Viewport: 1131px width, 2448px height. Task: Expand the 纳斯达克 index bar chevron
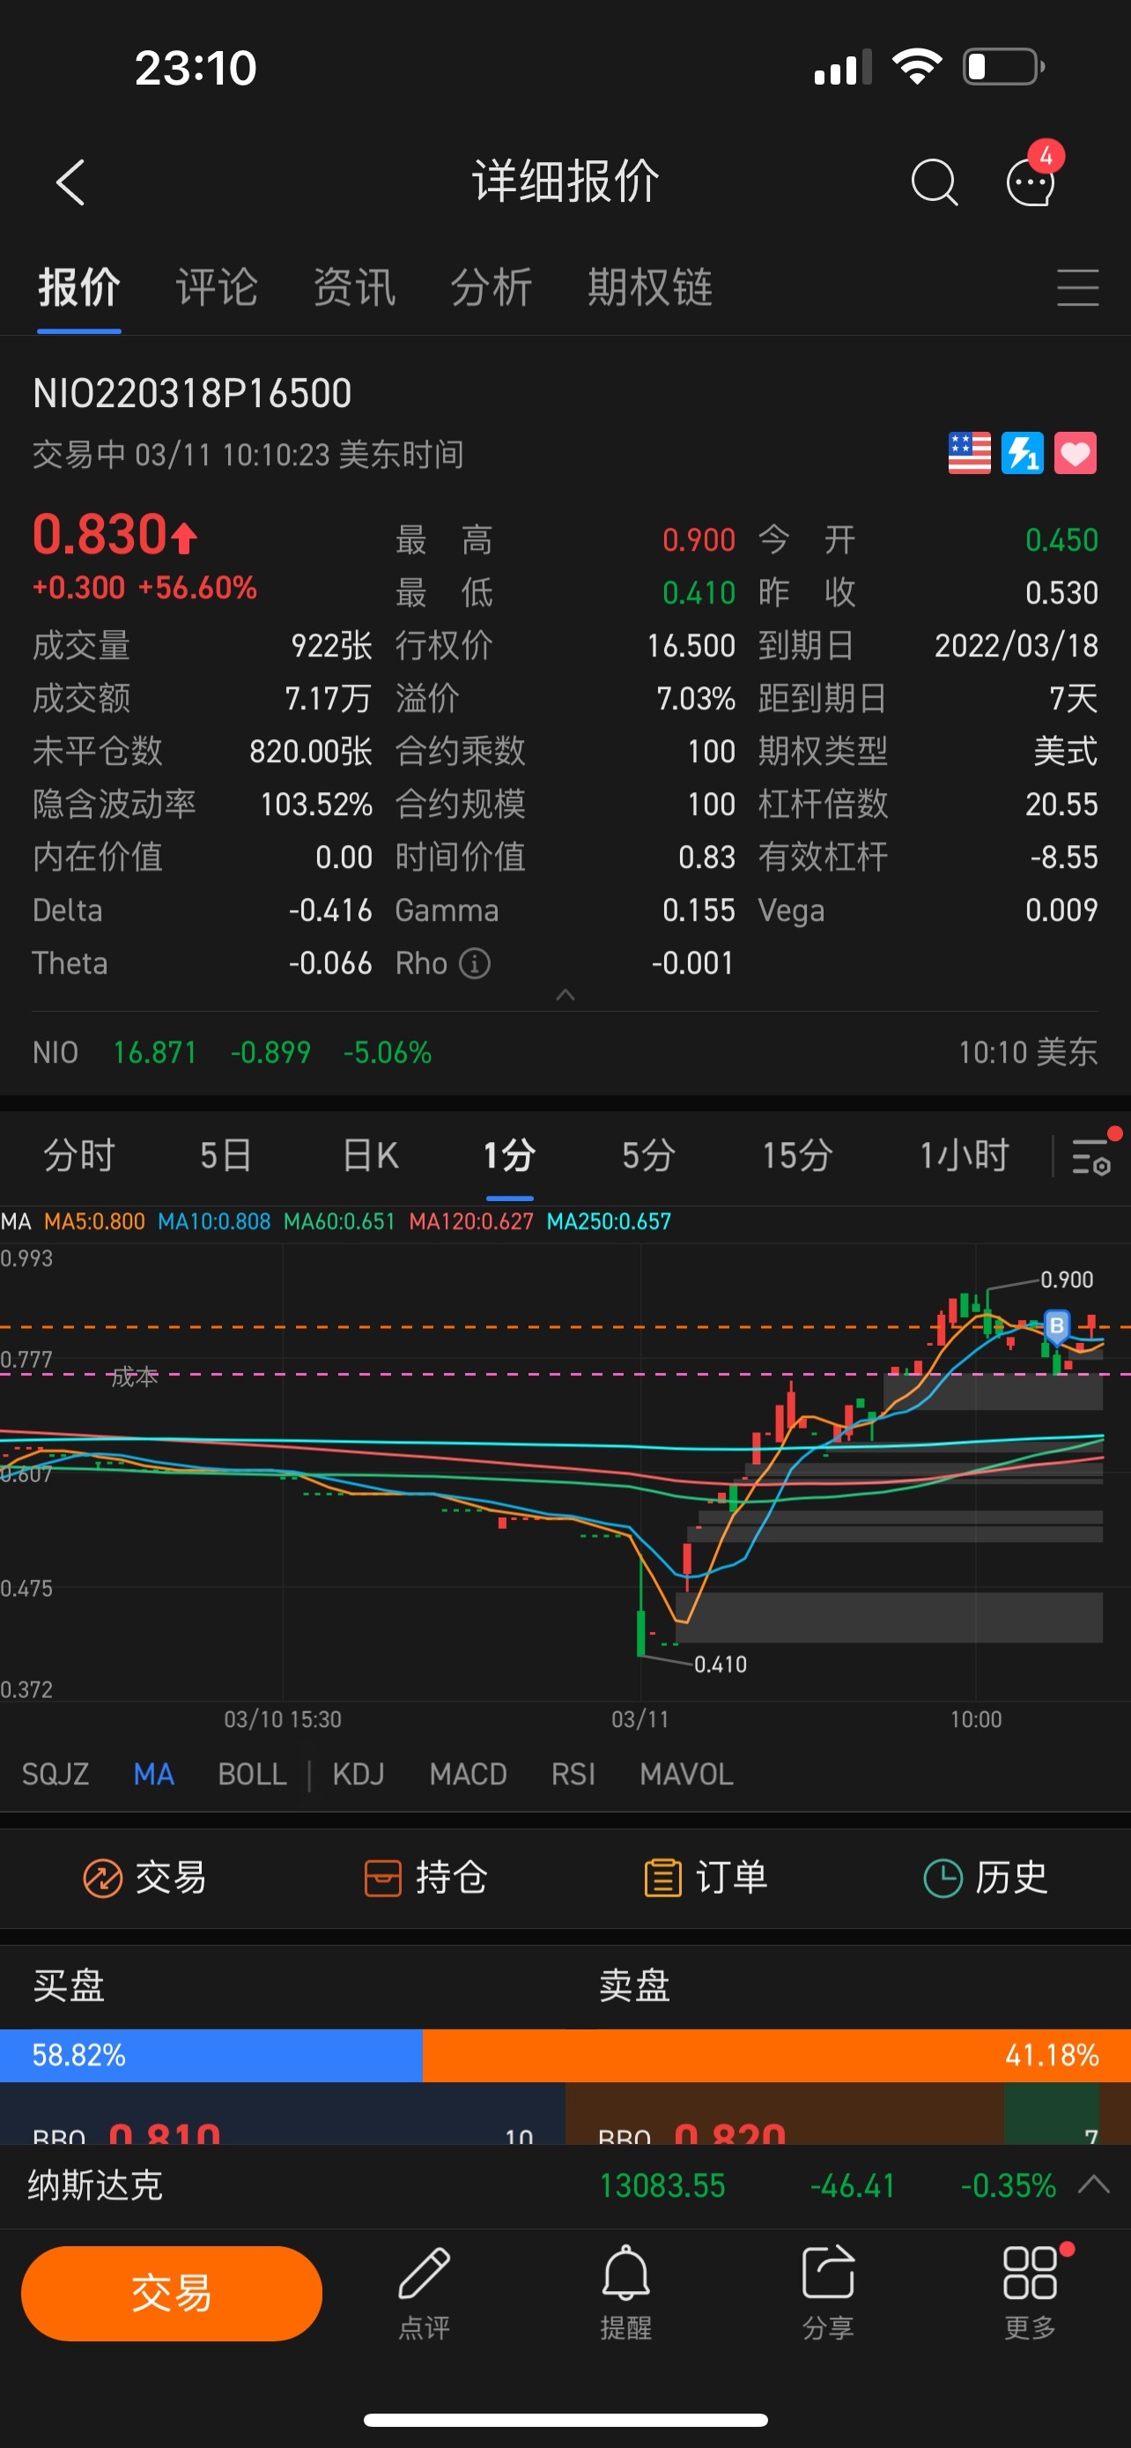coord(1094,2184)
